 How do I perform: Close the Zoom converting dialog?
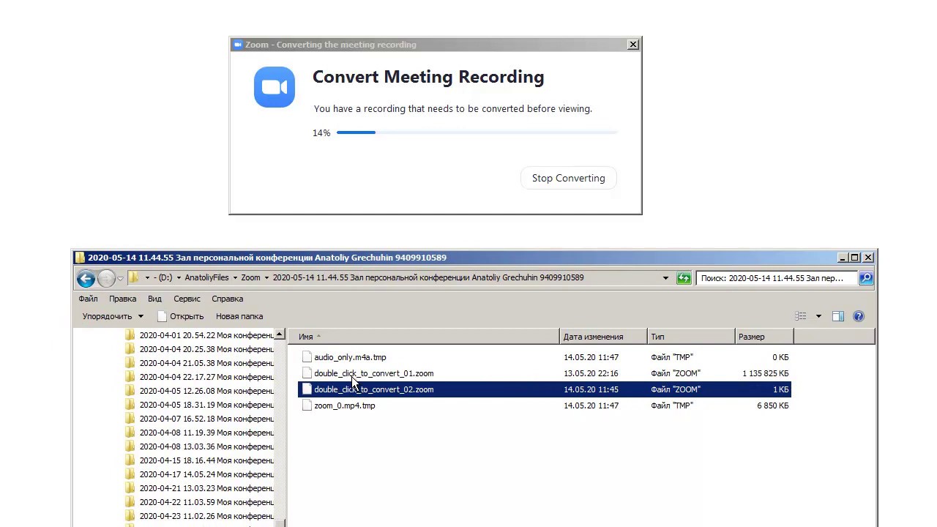point(633,45)
